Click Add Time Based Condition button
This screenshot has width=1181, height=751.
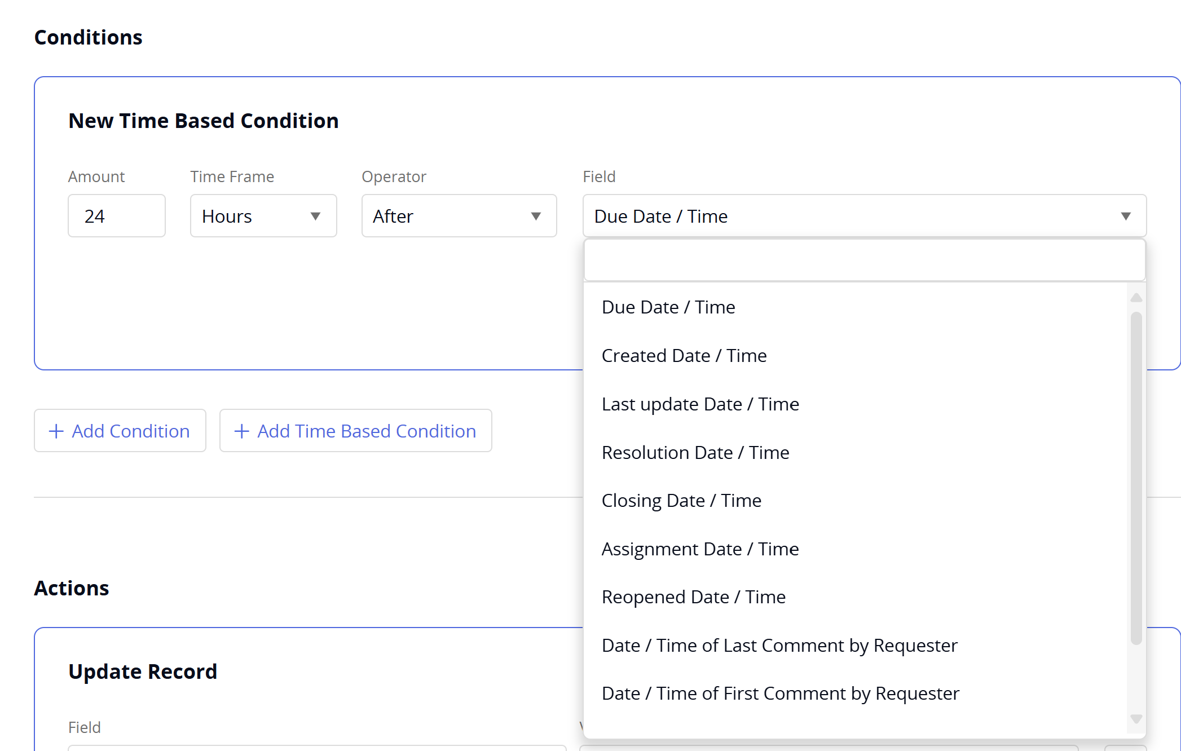(355, 431)
